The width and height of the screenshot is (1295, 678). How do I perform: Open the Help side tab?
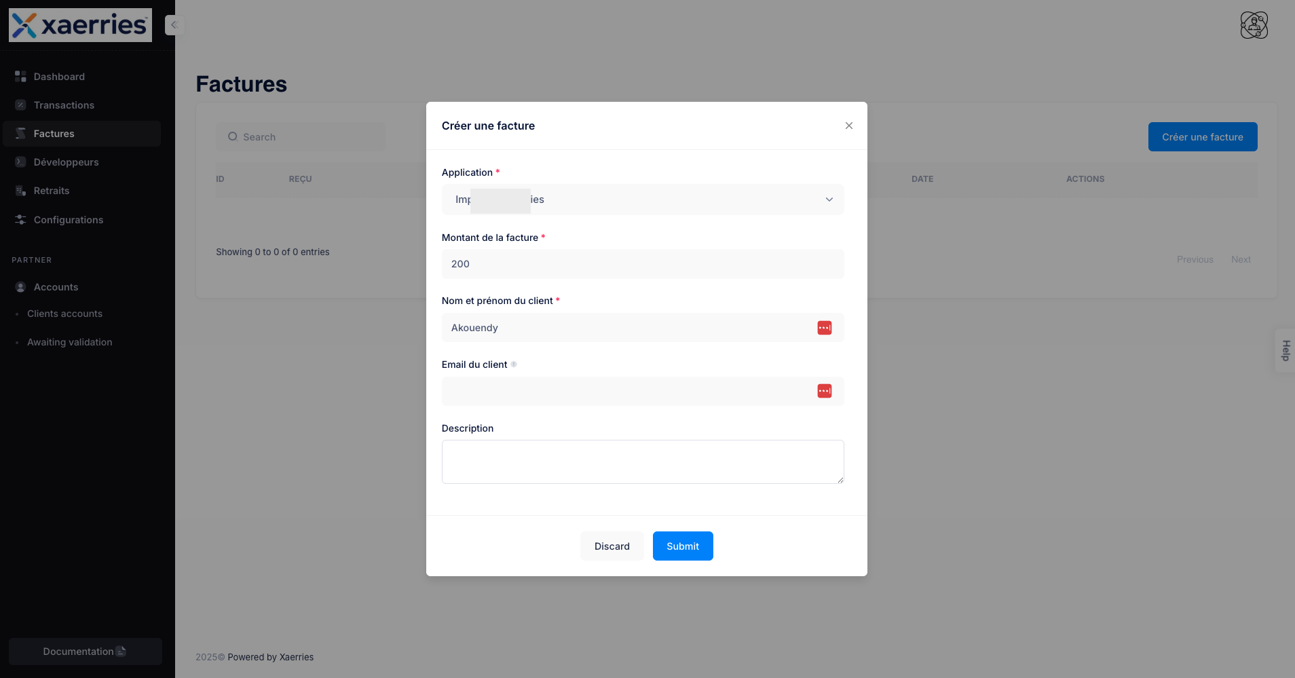(x=1285, y=350)
